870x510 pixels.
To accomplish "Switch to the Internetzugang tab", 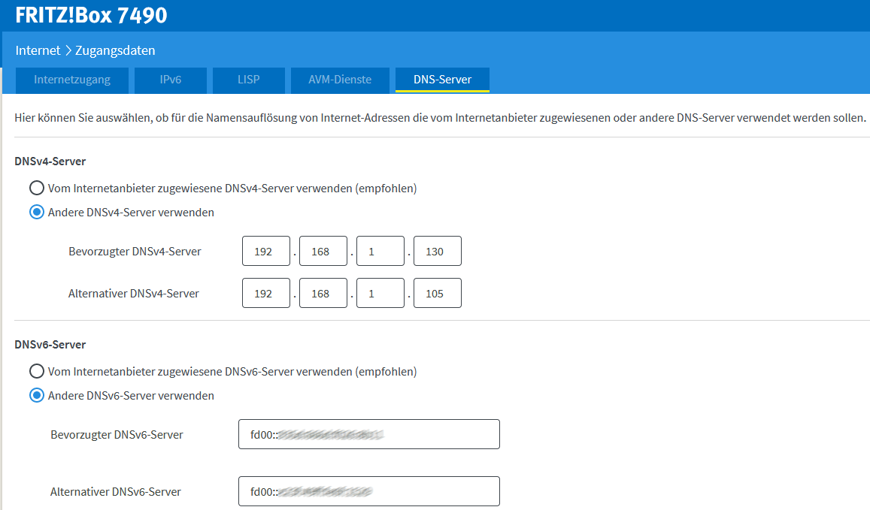I will click(x=72, y=80).
